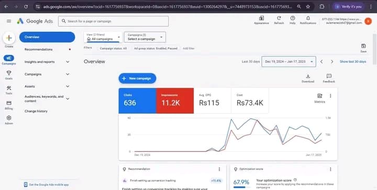This screenshot has width=377, height=190.
Task: Click the Google Ads logo
Action: (x=35, y=21)
